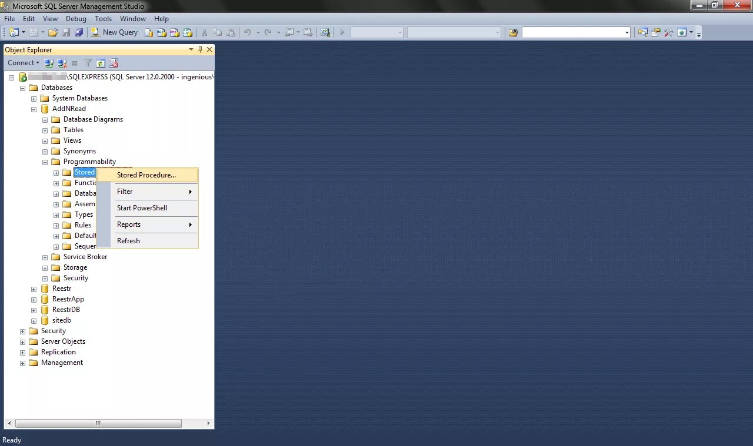Expand the Views folder
The image size is (753, 446).
(45, 141)
